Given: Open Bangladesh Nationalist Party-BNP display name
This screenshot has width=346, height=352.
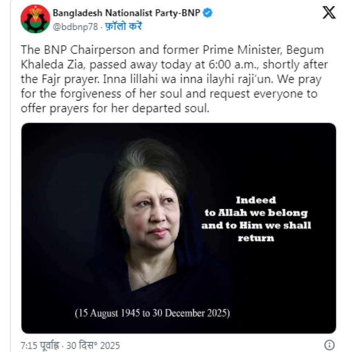Looking at the screenshot, I should pyautogui.click(x=126, y=13).
